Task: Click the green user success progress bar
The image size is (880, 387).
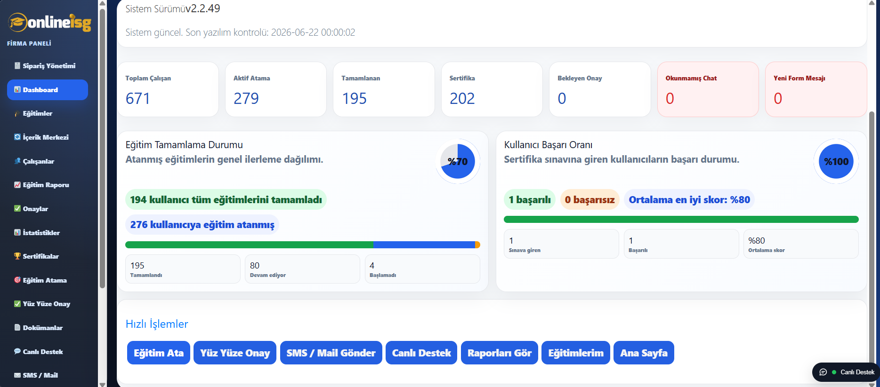Action: [681, 219]
